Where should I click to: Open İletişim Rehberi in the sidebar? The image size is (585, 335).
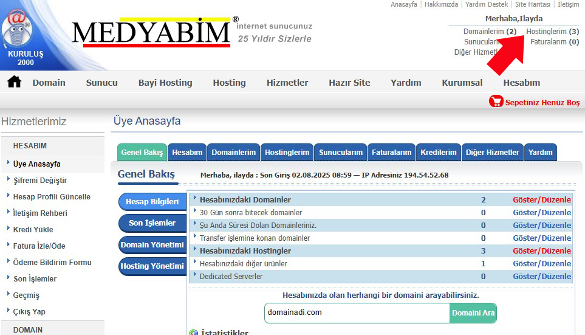click(40, 213)
